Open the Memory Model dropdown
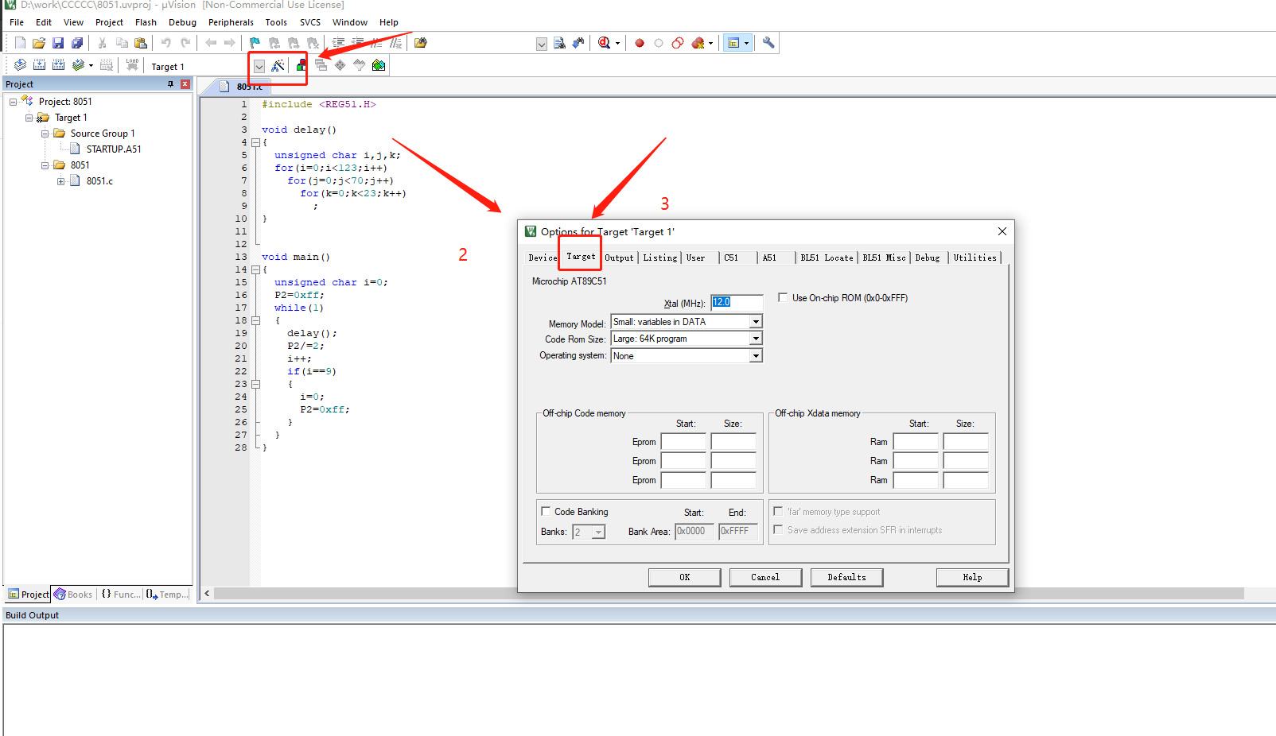Viewport: 1276px width, 736px height. (756, 322)
